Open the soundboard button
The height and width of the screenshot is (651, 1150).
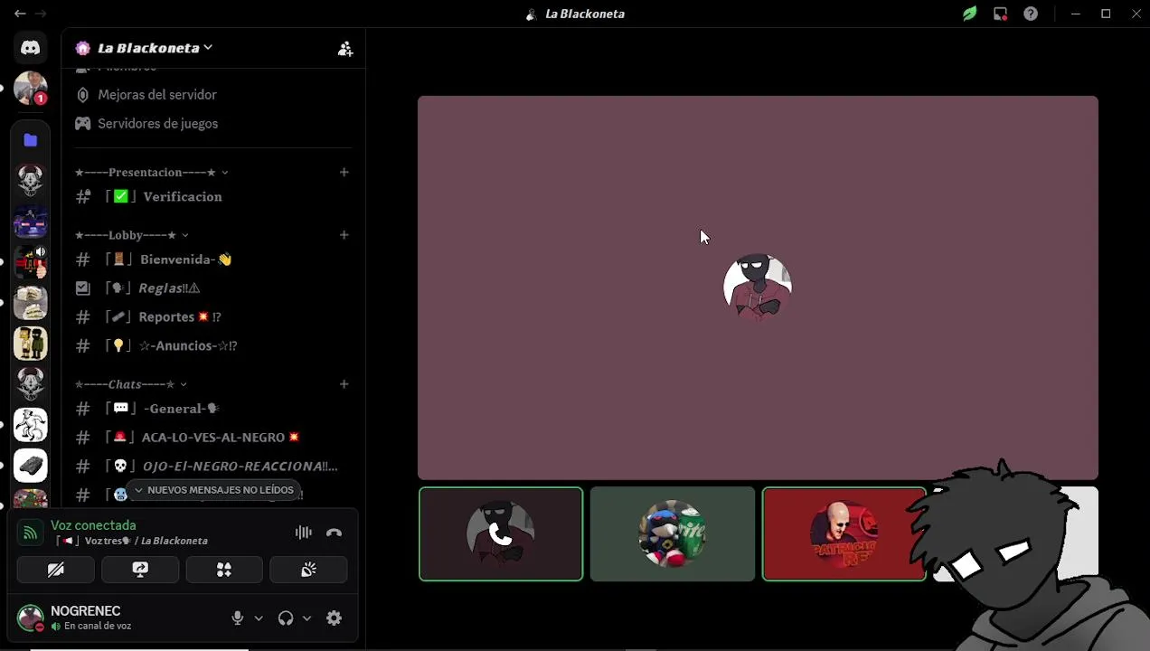[308, 570]
